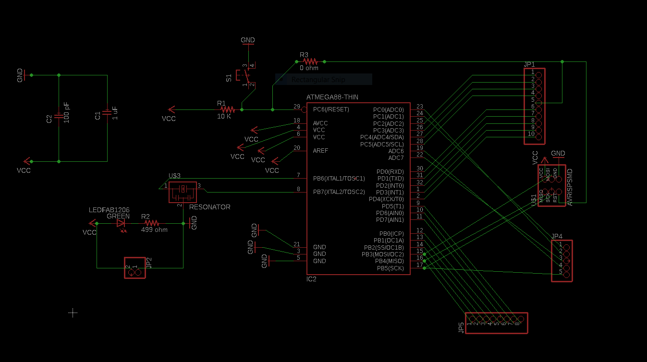Click the AVRISPSMD programming header symbol
Viewport: 647px width, 362px height.
point(551,186)
